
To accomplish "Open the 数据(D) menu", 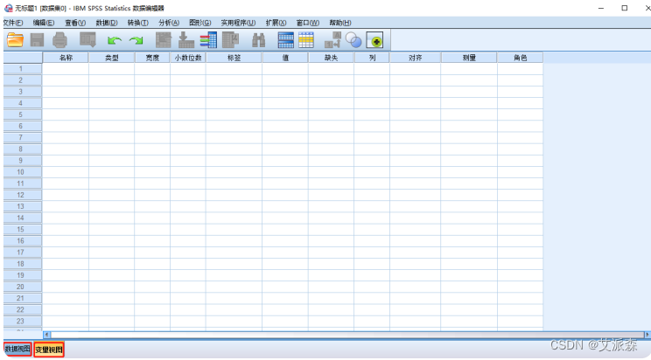I will click(107, 23).
